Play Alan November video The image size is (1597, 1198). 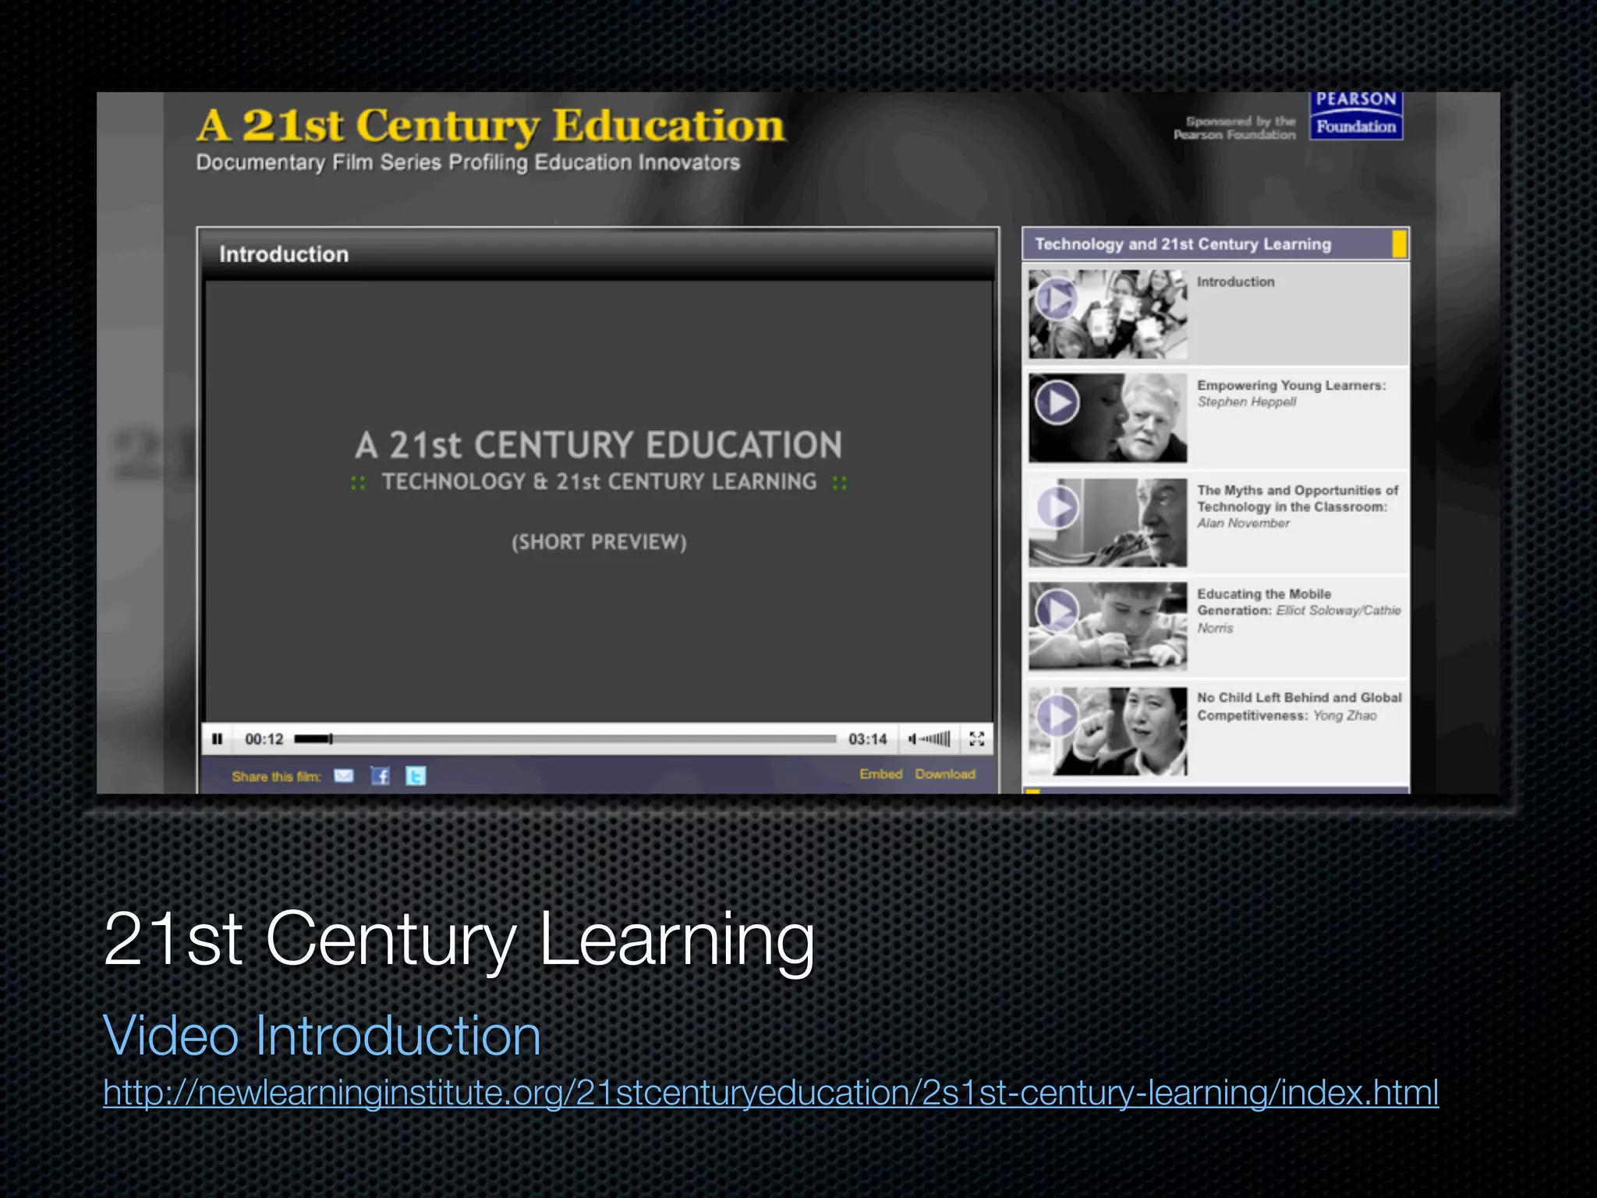click(1057, 507)
